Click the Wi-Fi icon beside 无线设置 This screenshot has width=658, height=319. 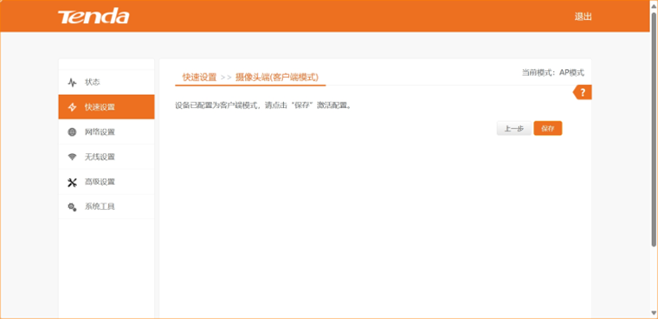[72, 156]
